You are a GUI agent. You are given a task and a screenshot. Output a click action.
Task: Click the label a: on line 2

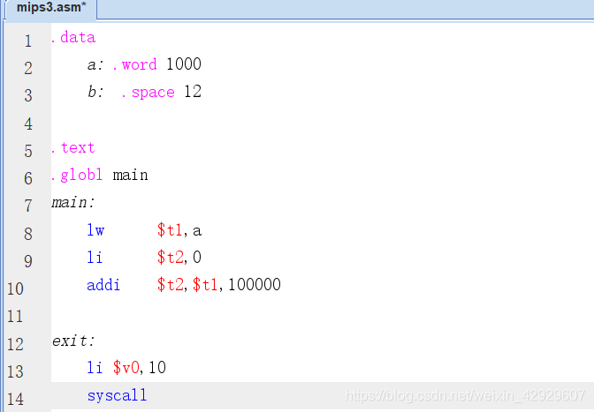point(95,64)
